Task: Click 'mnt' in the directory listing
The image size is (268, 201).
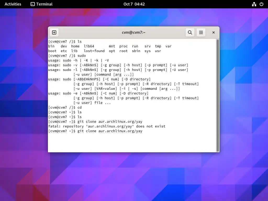Action: 112,46
